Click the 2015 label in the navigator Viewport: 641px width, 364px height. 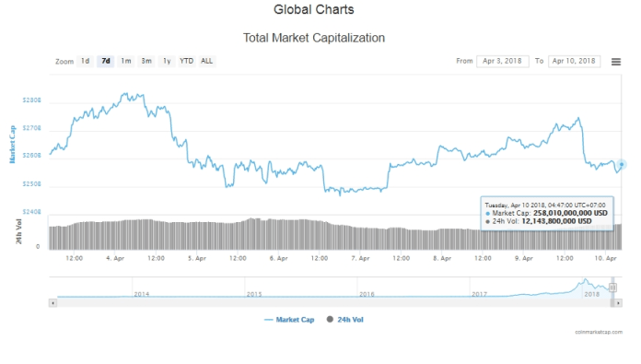[x=254, y=294]
